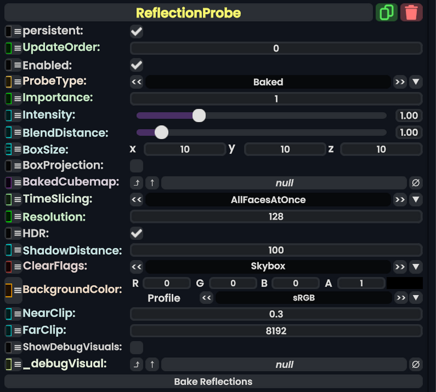
Task: Click the hamburger handle beside Intensity
Action: tap(18, 115)
